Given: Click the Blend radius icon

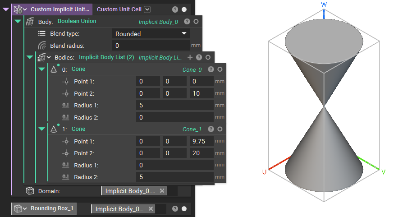Looking at the screenshot, I should 42,46.
